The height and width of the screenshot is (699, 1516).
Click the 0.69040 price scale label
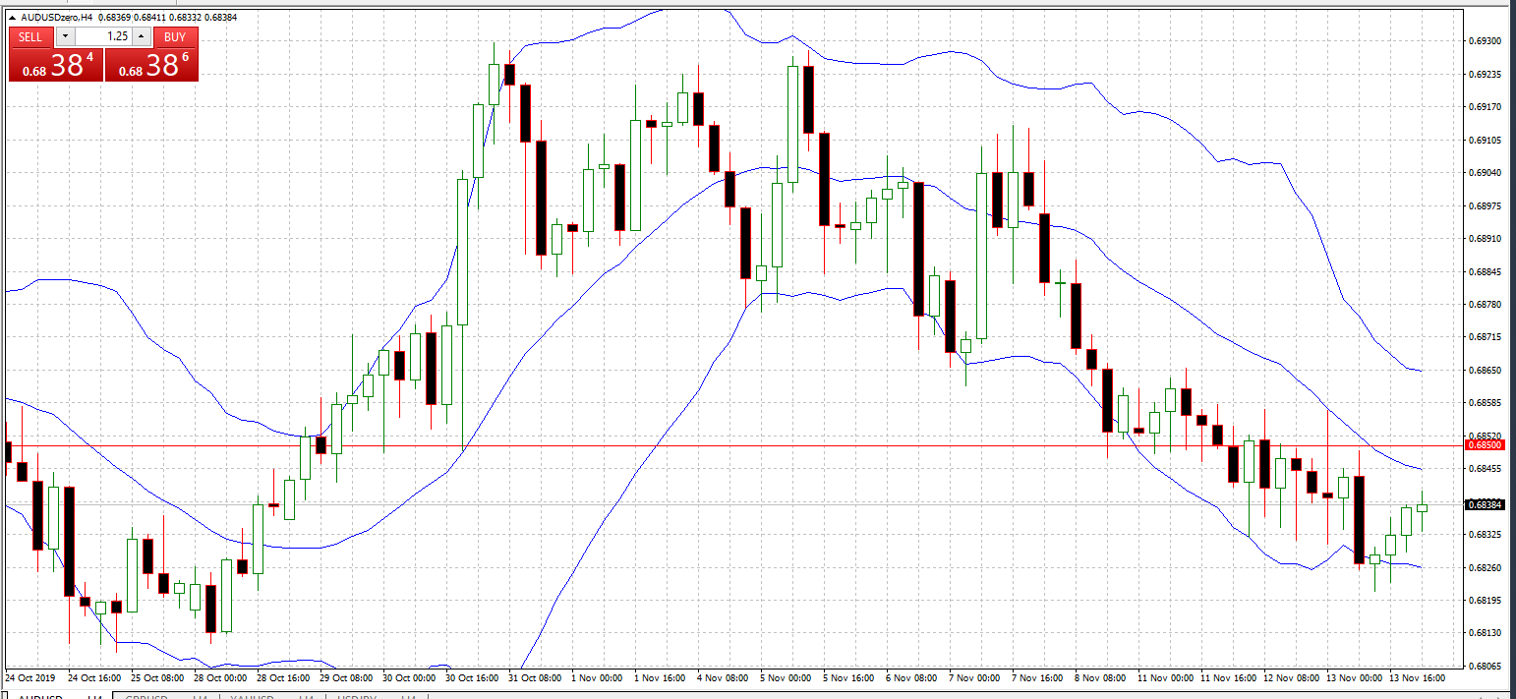click(1485, 173)
